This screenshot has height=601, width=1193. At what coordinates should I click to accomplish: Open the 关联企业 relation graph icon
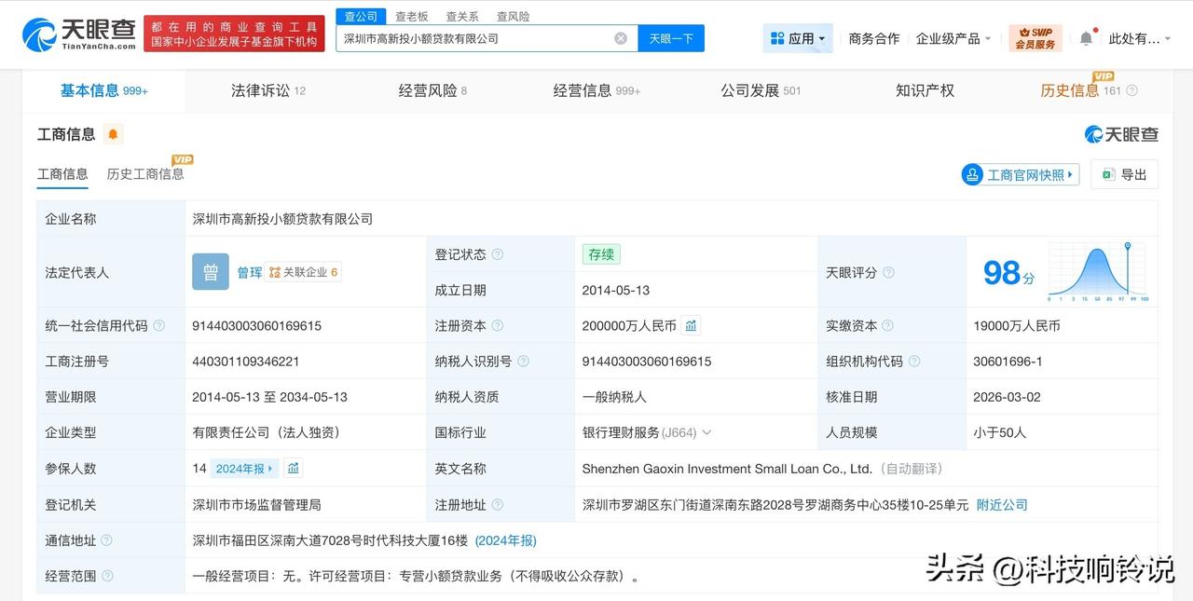click(274, 271)
